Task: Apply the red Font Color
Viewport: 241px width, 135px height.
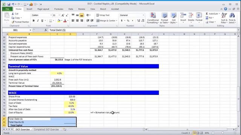Action: 65,21
